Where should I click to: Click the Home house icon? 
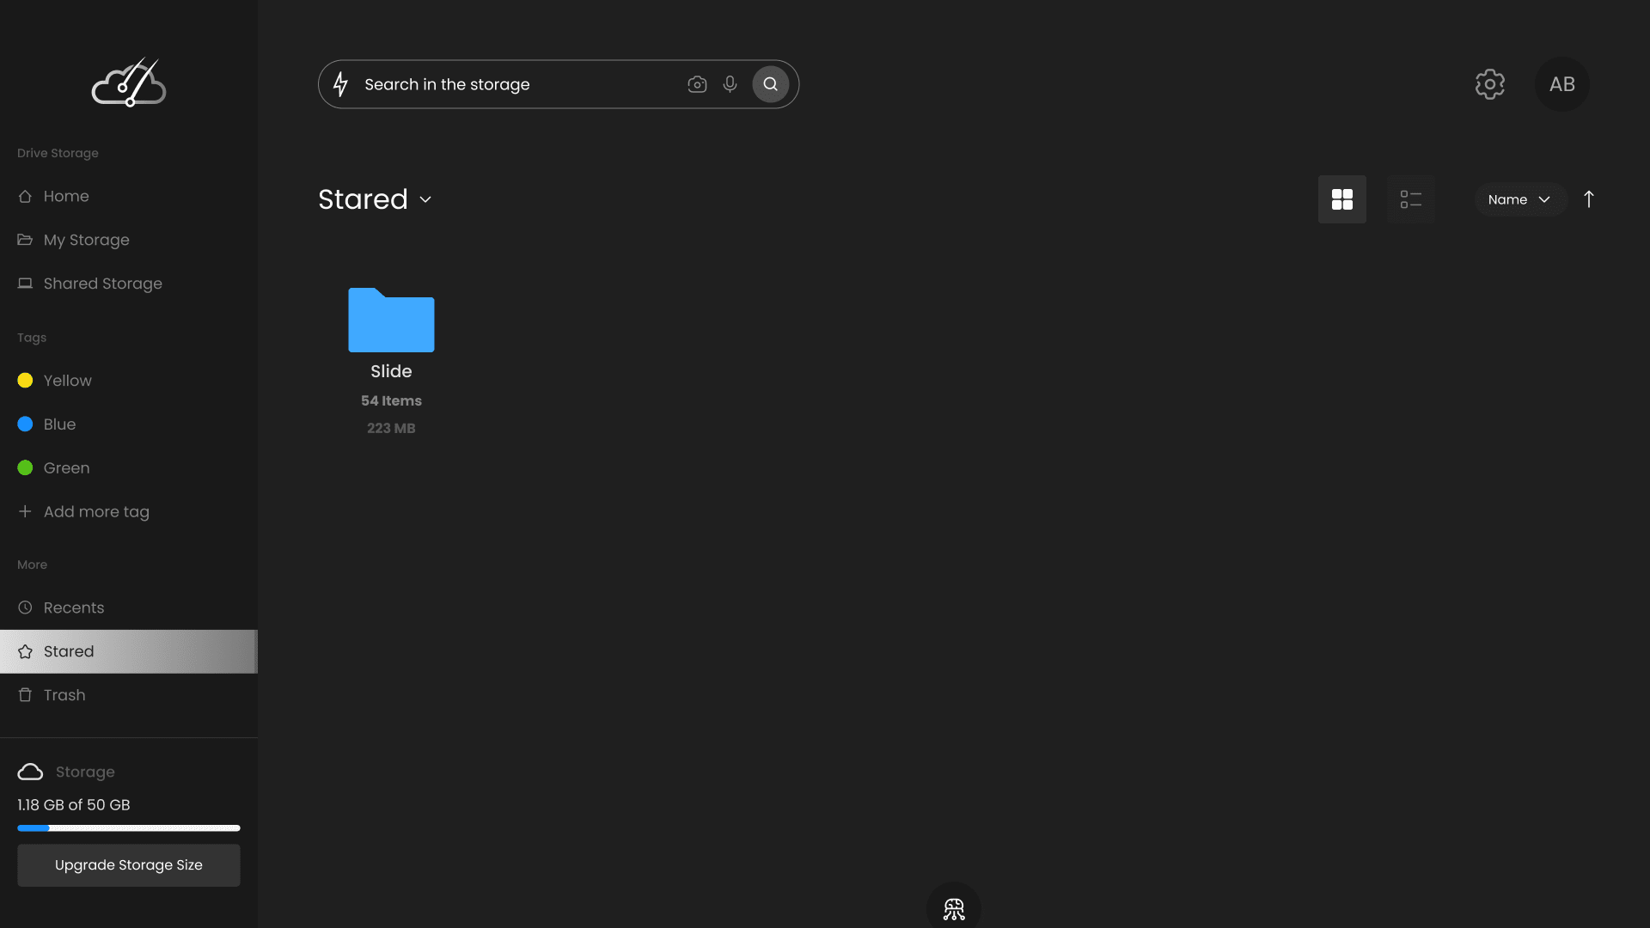tap(25, 196)
